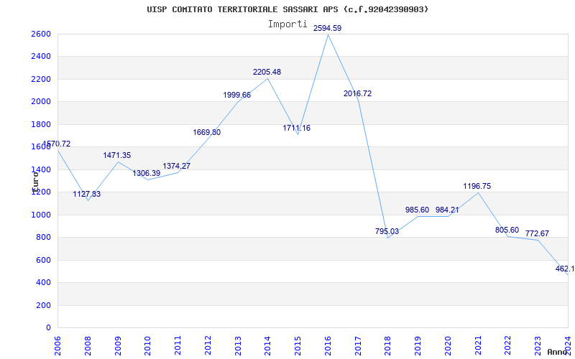This screenshot has width=575, height=359.
Task: Click the 2020 year axis label
Action: click(x=448, y=345)
